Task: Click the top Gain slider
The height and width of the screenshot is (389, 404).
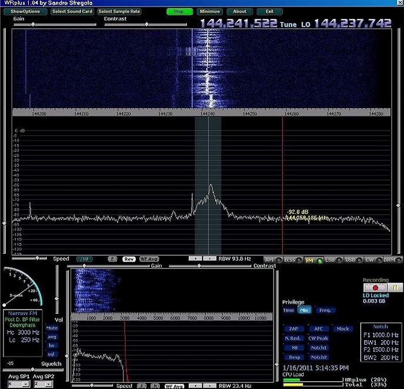Action: tap(55, 25)
